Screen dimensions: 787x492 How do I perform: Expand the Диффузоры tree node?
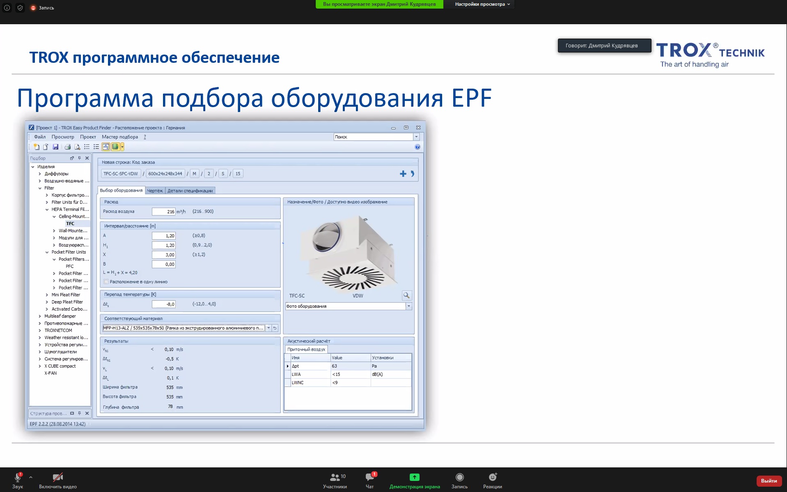40,174
